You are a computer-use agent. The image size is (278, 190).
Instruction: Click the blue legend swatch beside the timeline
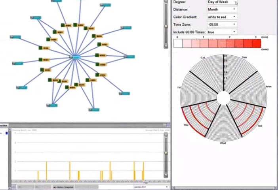(x=7, y=133)
